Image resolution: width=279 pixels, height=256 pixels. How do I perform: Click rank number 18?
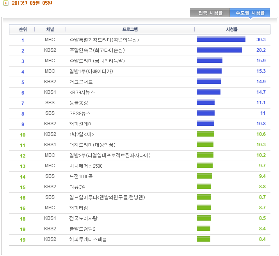click(x=23, y=219)
